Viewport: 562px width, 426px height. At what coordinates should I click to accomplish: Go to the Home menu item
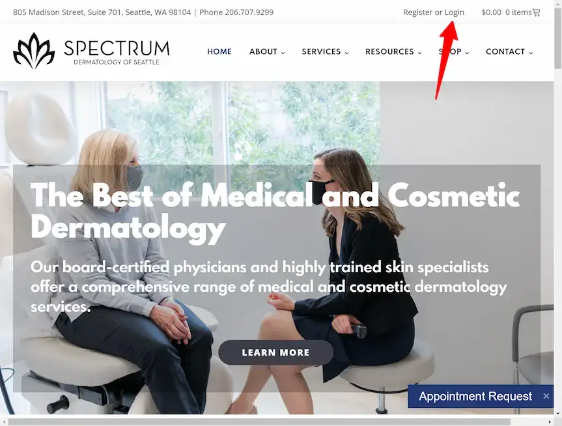pos(219,51)
